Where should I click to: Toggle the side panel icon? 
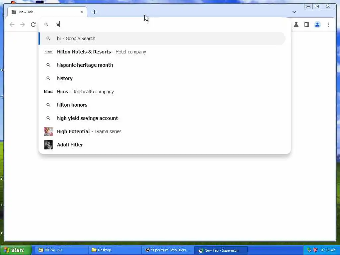[x=306, y=25]
